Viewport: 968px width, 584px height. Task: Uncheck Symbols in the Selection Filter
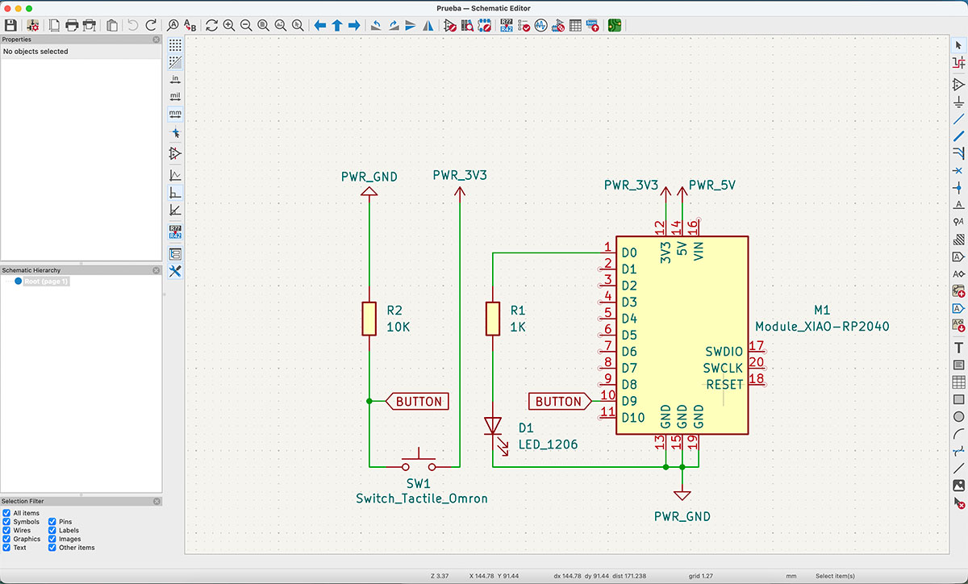click(8, 522)
